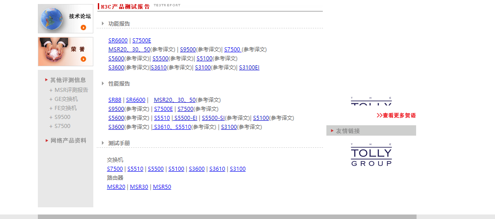
Task: Click the 友情链接 header bar
Action: click(x=371, y=131)
